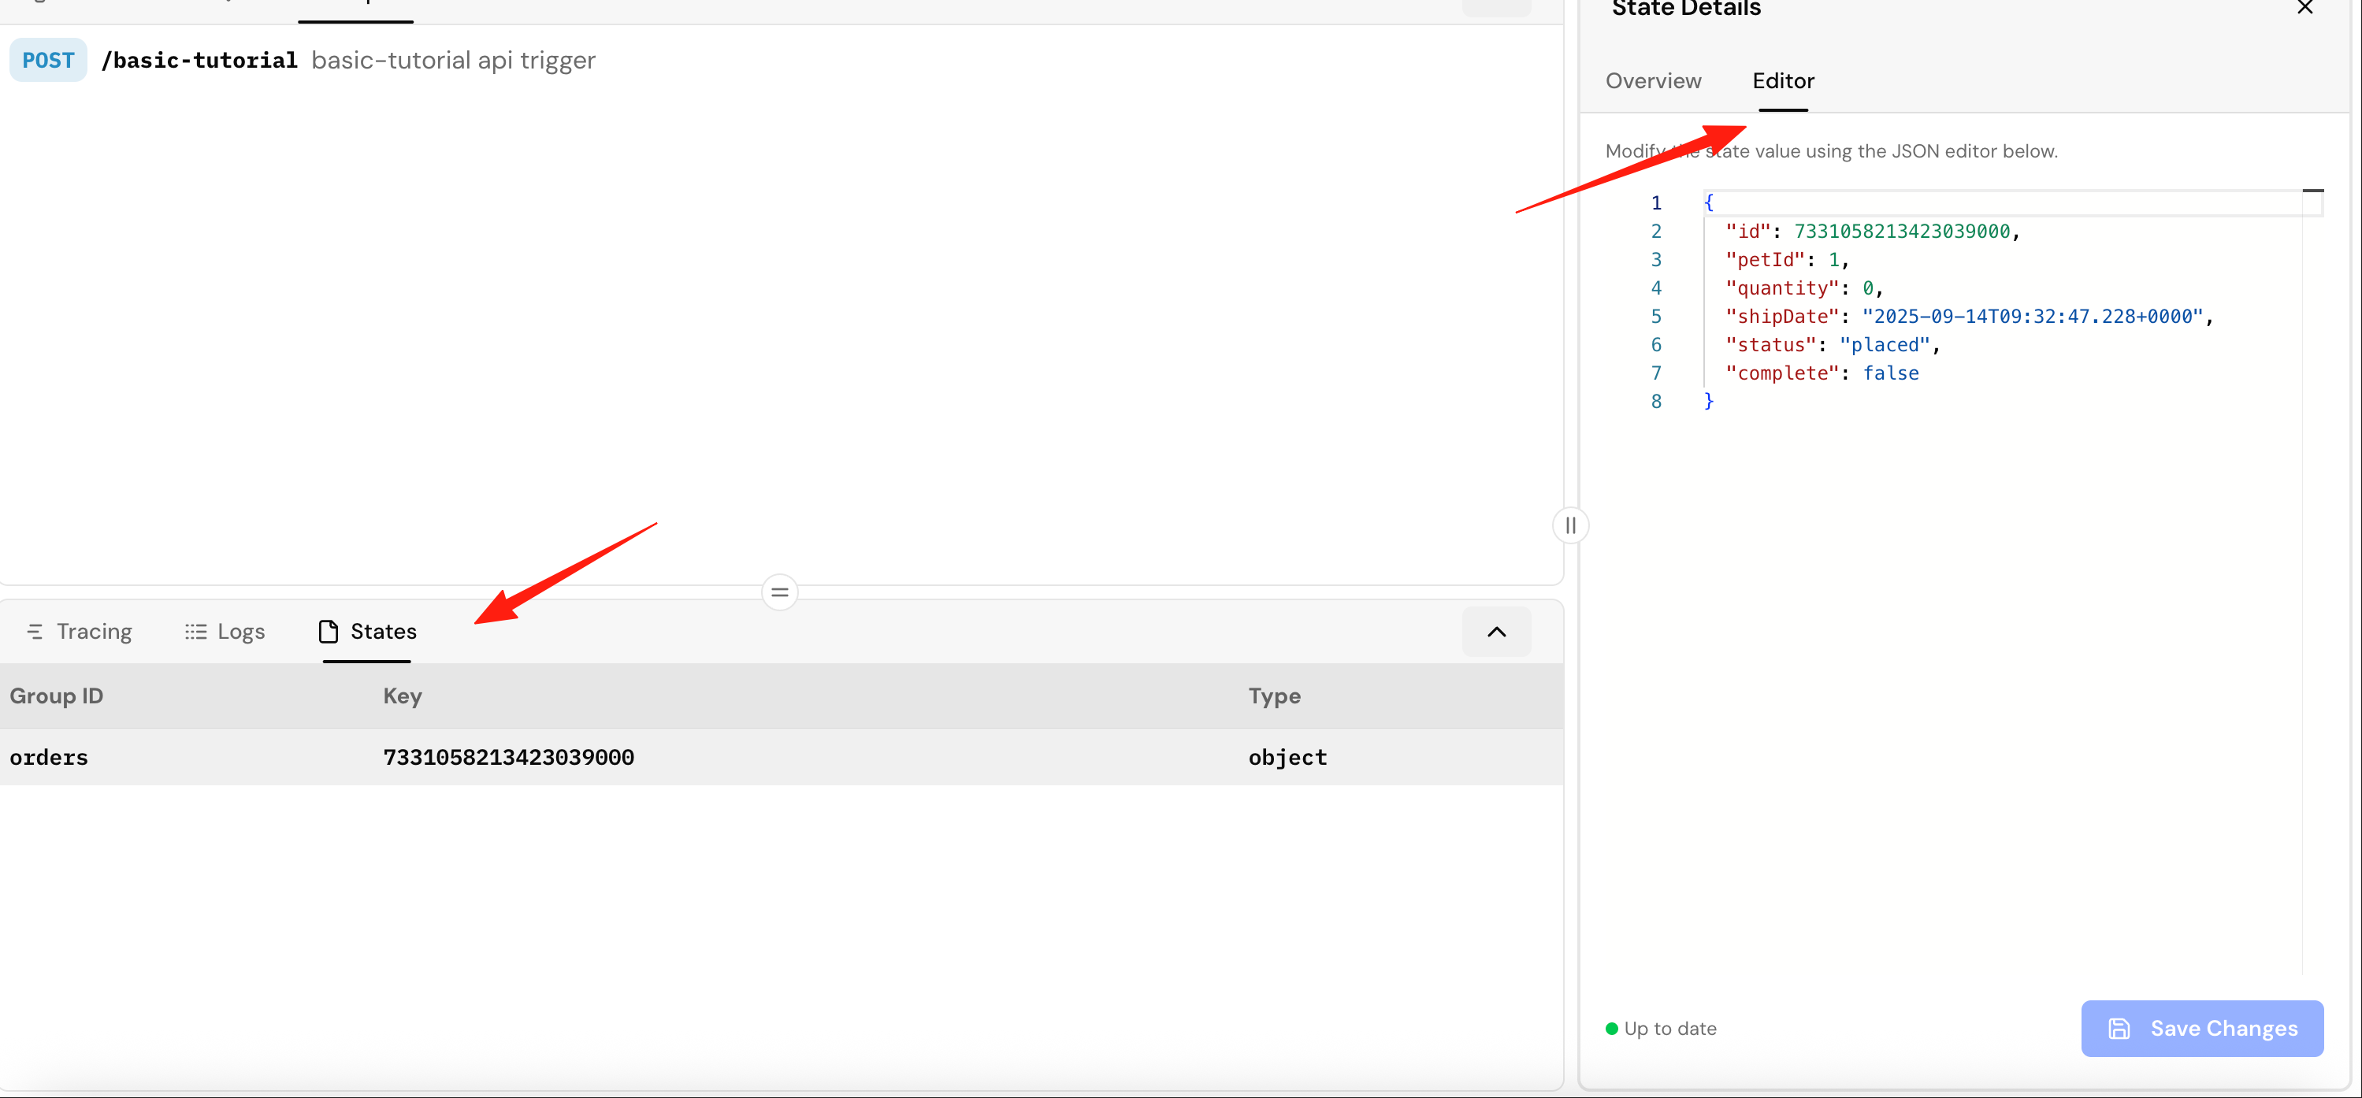Click the horizontal panel resize handle

click(779, 592)
